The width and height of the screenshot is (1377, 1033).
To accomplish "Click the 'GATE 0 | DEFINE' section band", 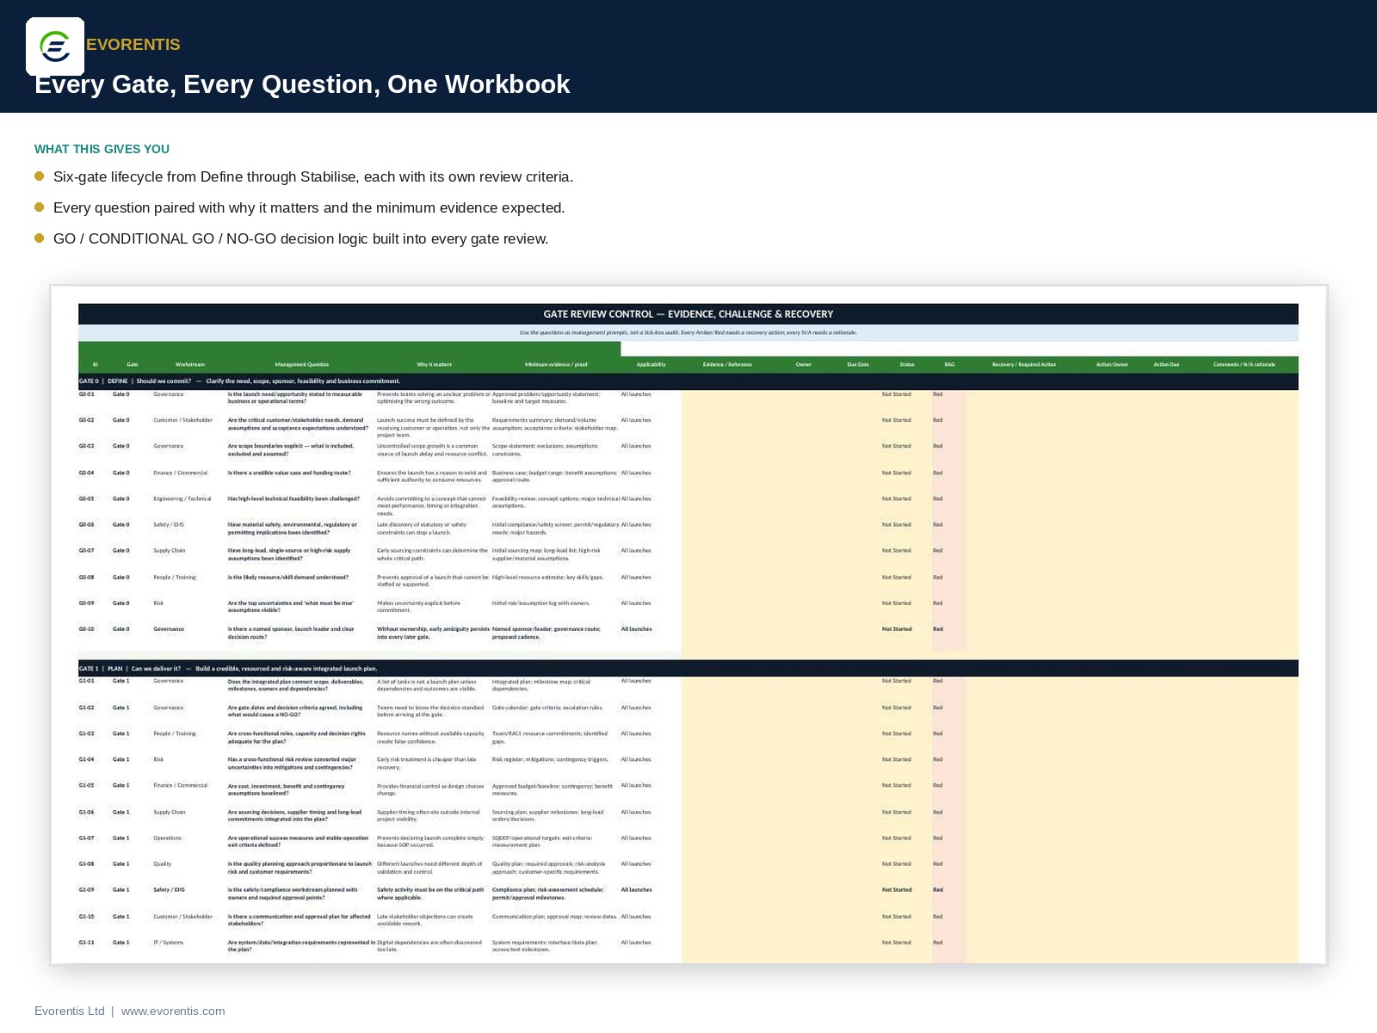I will [x=688, y=380].
